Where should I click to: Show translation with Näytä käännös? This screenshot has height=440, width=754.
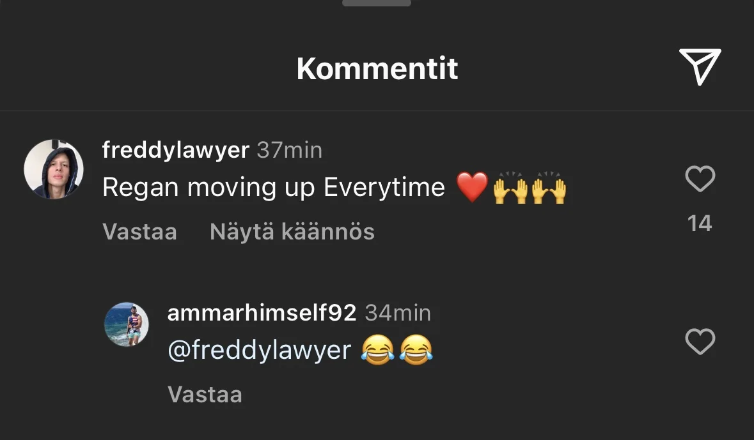coord(292,232)
